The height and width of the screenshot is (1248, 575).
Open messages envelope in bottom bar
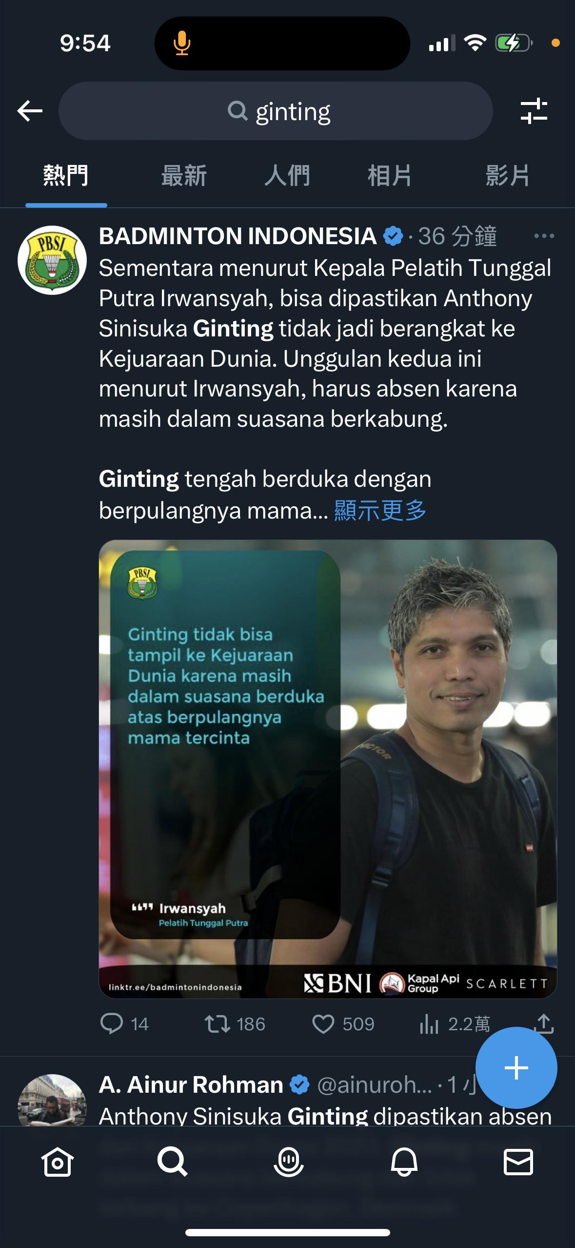click(518, 1162)
